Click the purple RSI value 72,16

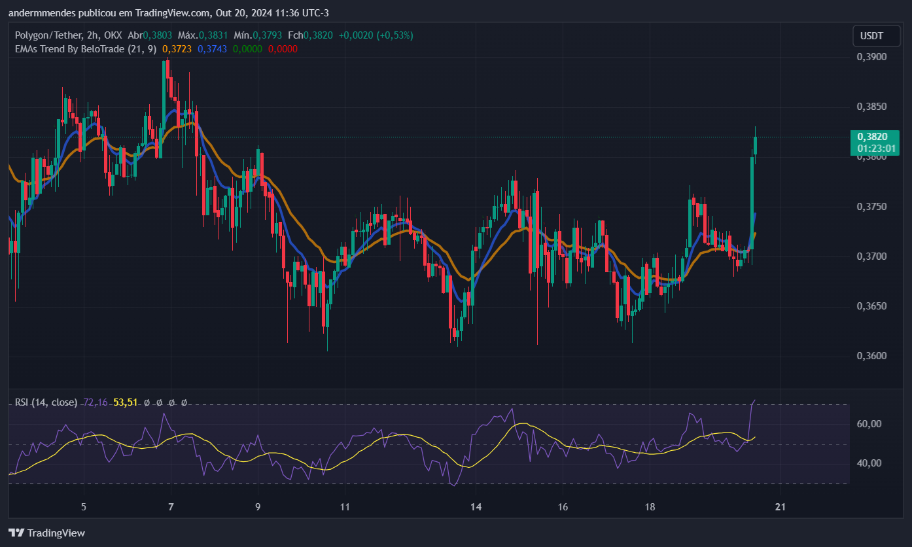click(x=96, y=402)
